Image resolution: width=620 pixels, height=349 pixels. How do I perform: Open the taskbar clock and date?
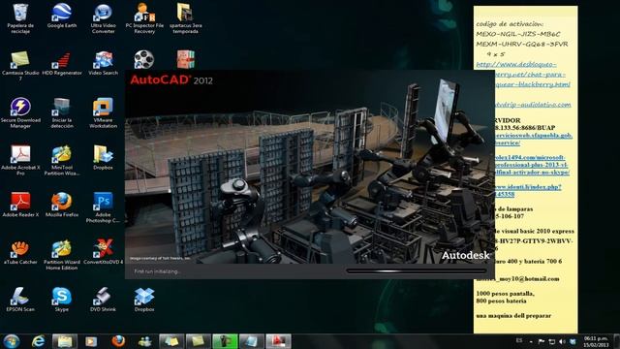click(x=597, y=341)
